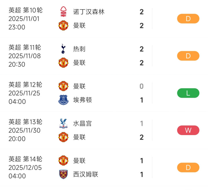Click the West Ham United crest
Image resolution: width=208 pixels, height=190 pixels.
pyautogui.click(x=63, y=174)
